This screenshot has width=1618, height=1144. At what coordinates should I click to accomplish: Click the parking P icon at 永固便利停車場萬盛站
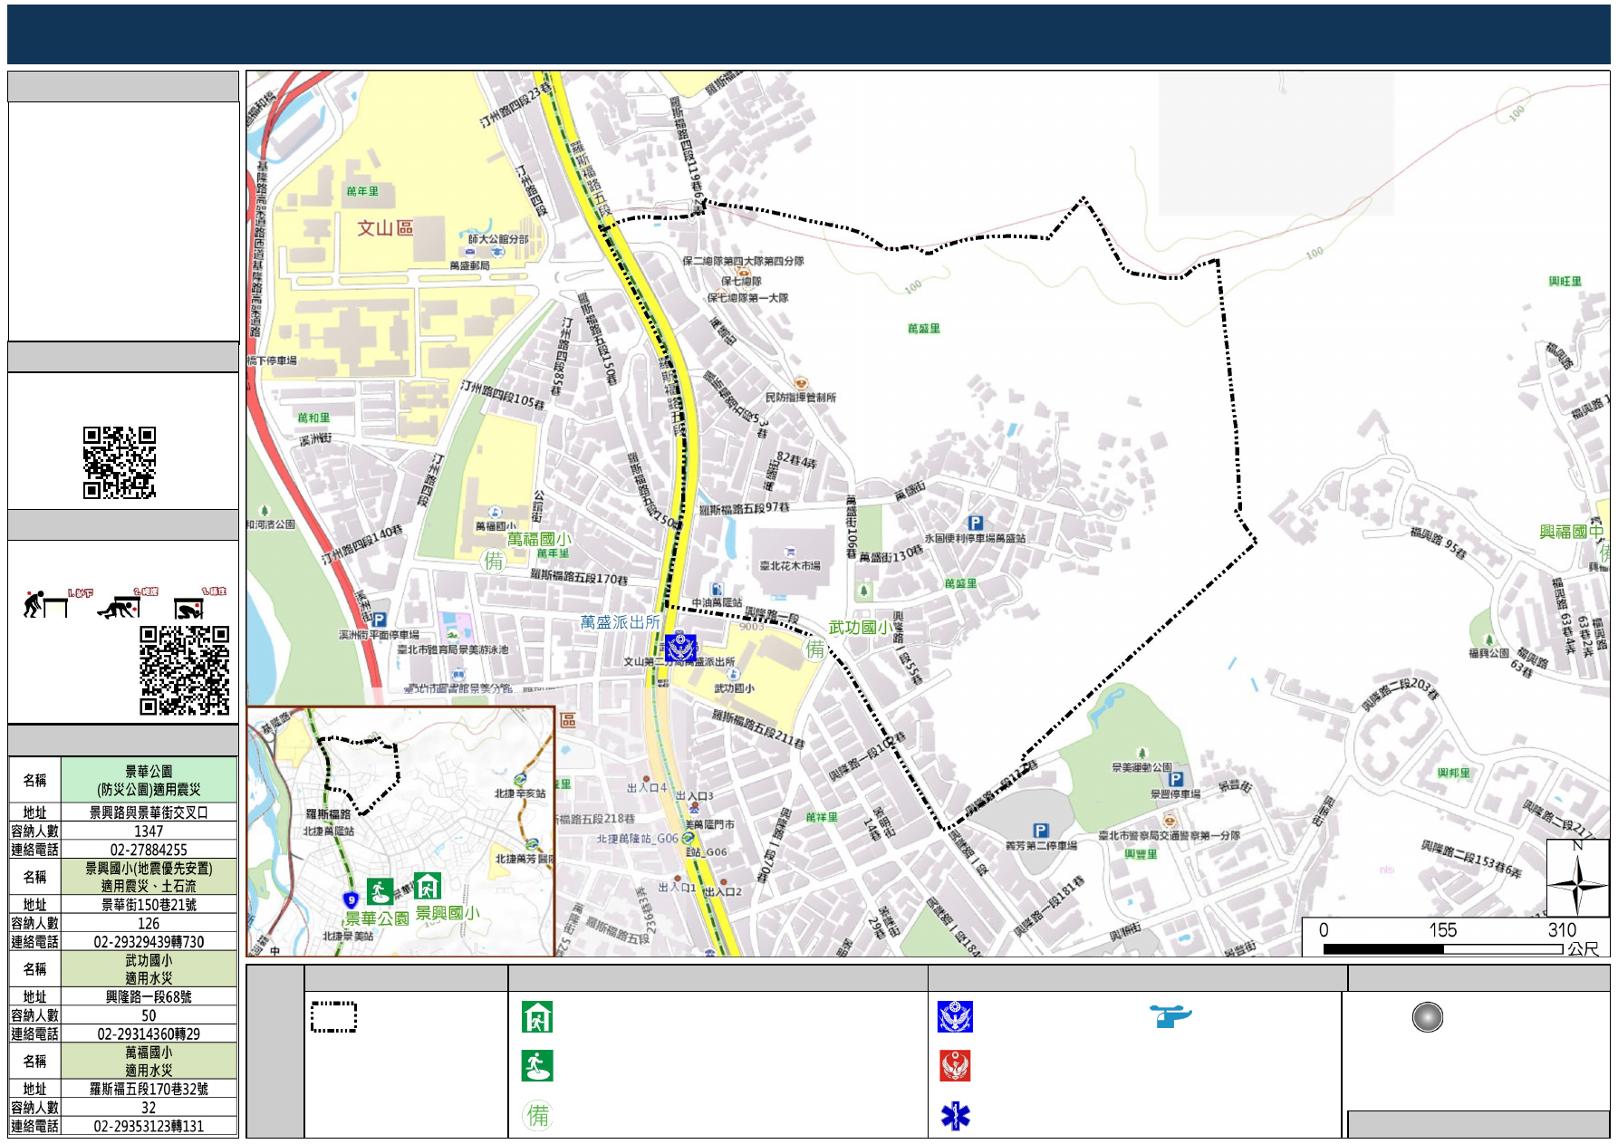click(x=975, y=523)
